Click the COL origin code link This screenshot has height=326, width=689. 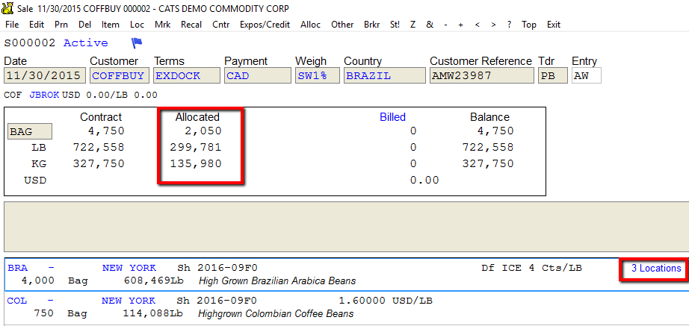17,301
